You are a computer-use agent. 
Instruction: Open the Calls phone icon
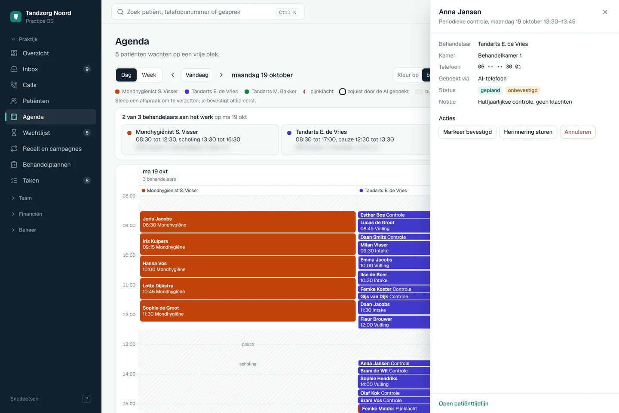pyautogui.click(x=14, y=85)
